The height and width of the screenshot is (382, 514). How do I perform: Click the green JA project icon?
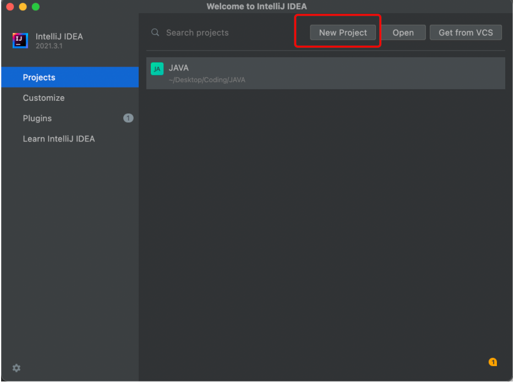157,69
